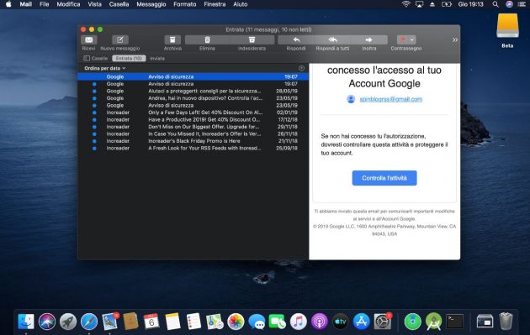The width and height of the screenshot is (530, 335).
Task: Open Podcasts in the Dock
Action: click(x=320, y=322)
